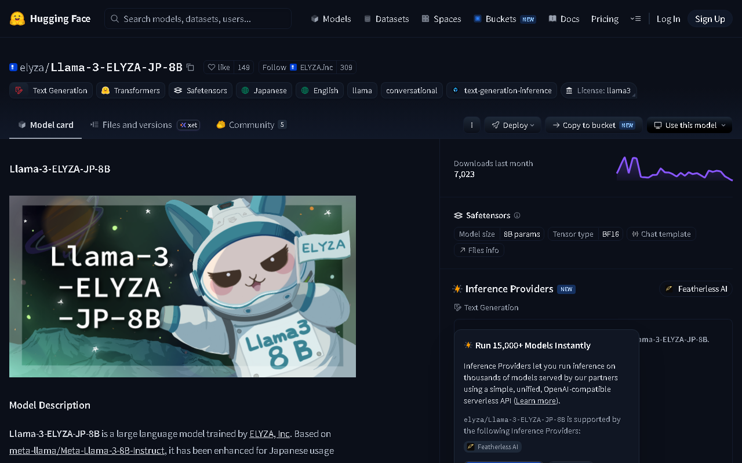Expand the Deploy dropdown
742x463 pixels.
[513, 125]
